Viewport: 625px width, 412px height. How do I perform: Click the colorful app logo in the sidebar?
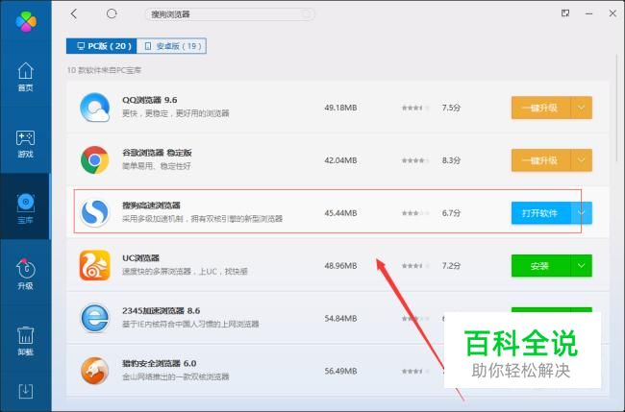pyautogui.click(x=26, y=21)
